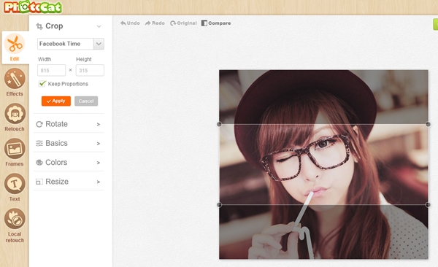Image resolution: width=438 pixels, height=267 pixels.
Task: Click the PhotoCat logo
Action: [x=33, y=7]
